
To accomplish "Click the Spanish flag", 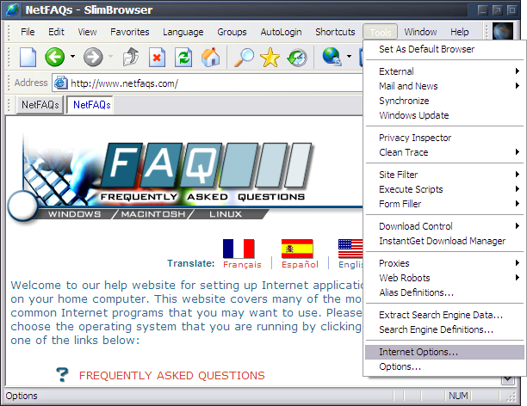I will (x=297, y=249).
